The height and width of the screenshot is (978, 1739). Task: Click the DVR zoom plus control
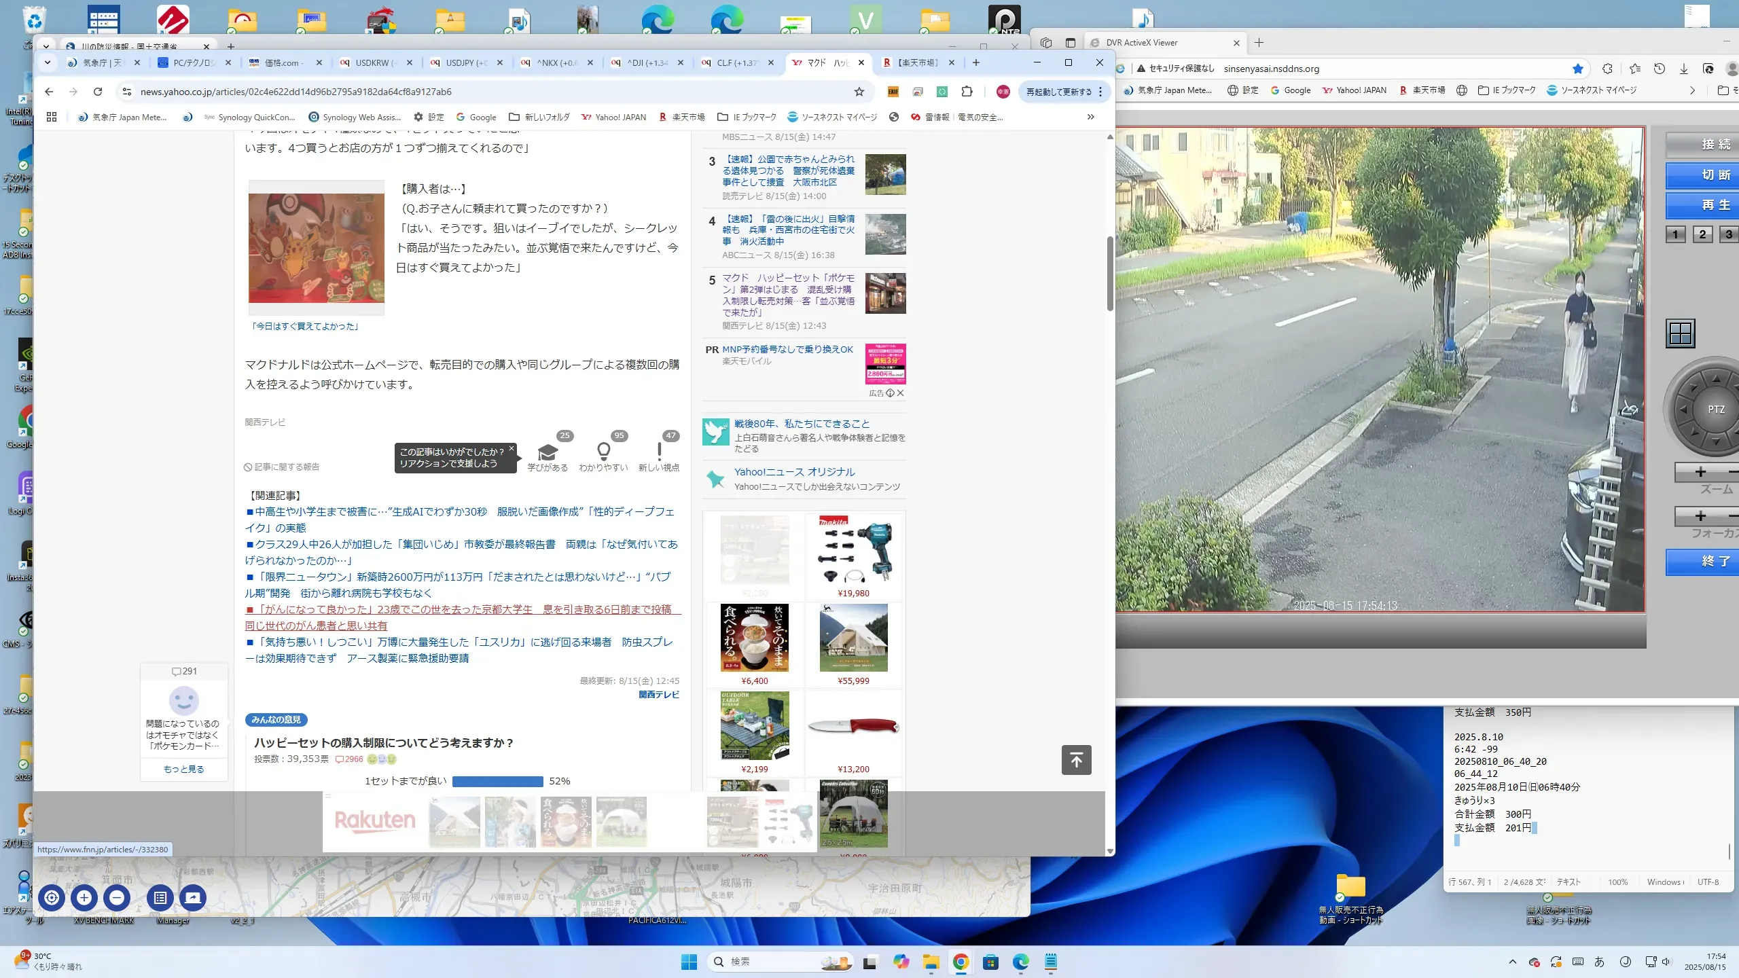(x=1700, y=472)
